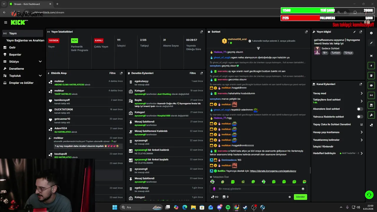Open chat settings gear next to Gönder
This screenshot has width=377, height=212.
290,197
